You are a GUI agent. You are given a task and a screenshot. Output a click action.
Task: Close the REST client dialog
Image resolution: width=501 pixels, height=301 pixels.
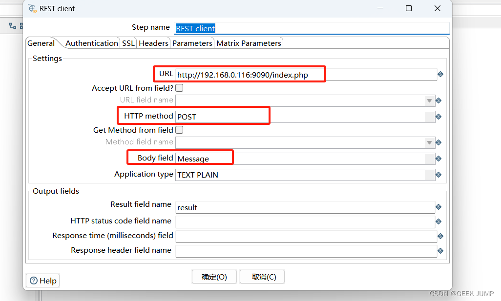tap(438, 8)
